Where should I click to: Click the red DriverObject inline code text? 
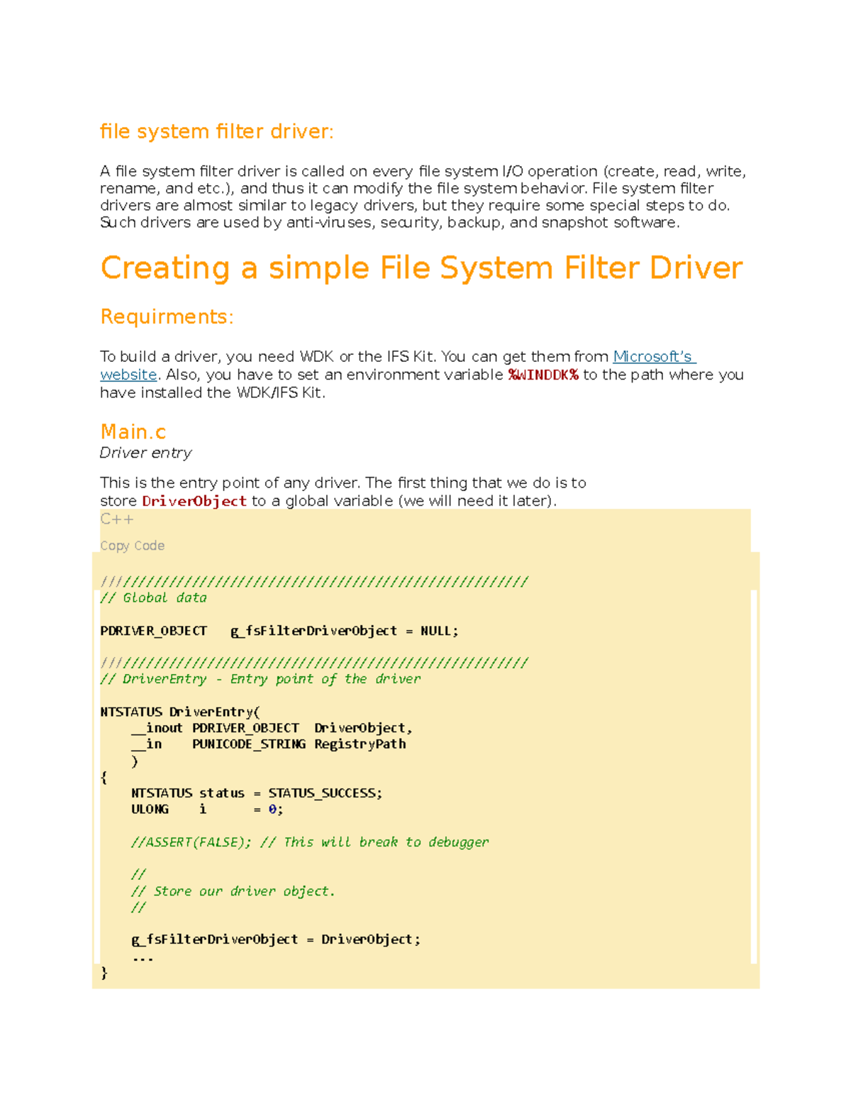tap(194, 500)
